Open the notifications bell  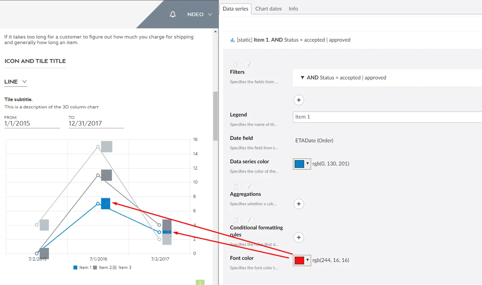[x=173, y=14]
